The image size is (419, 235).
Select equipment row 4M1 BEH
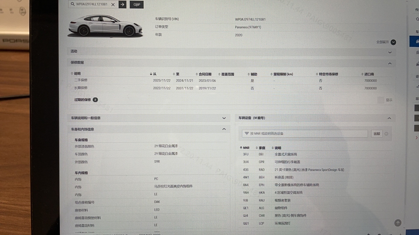315,177
